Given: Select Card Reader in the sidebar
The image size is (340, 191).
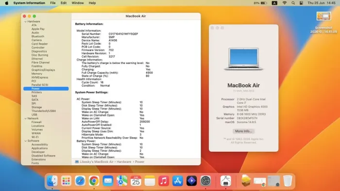Looking at the screenshot, I should click(39, 44).
